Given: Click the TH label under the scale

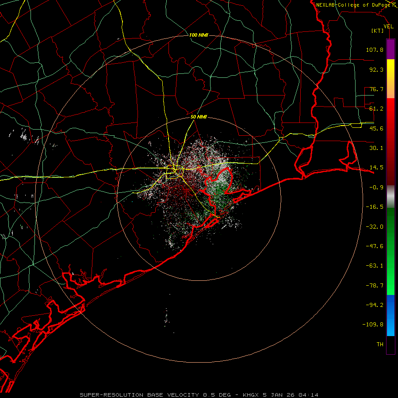Looking at the screenshot, I should click(380, 344).
